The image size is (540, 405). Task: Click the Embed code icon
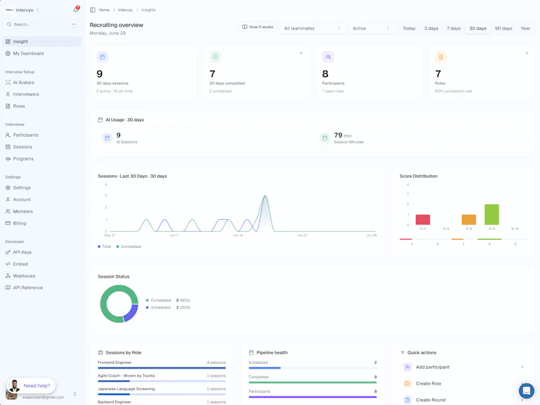pyautogui.click(x=8, y=264)
